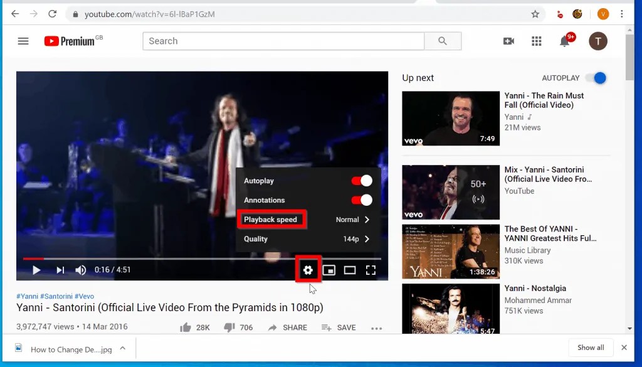Mute the video volume

pos(80,270)
